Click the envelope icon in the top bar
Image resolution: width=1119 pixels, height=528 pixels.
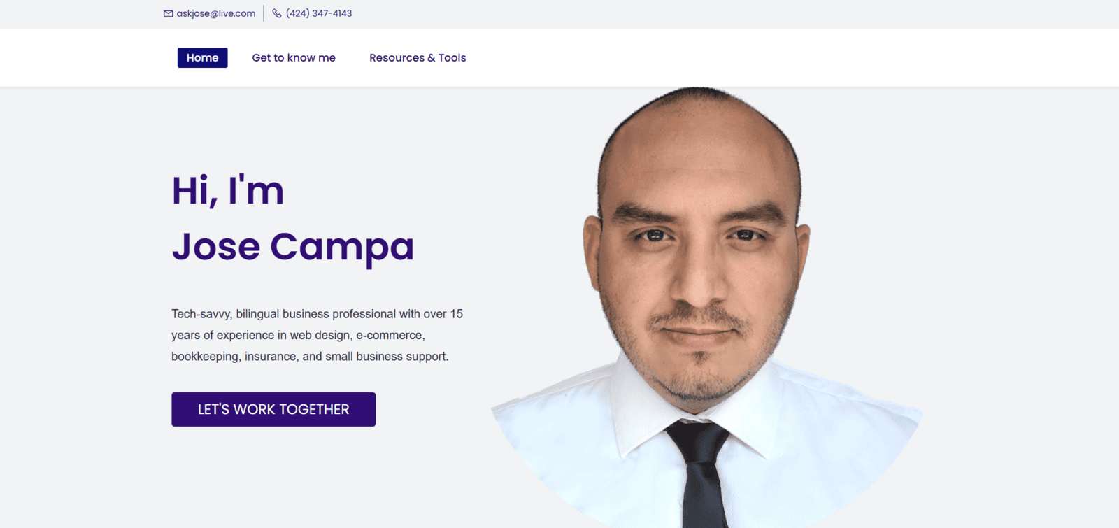coord(168,13)
